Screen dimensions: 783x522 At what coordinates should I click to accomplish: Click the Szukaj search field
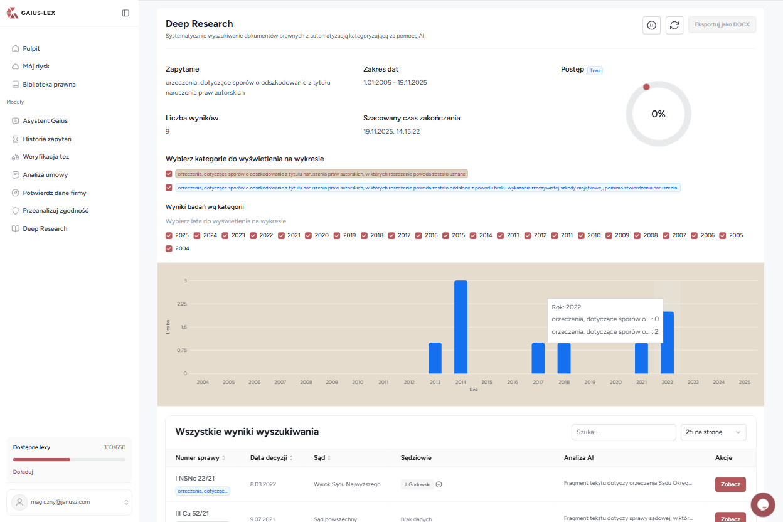pos(623,432)
